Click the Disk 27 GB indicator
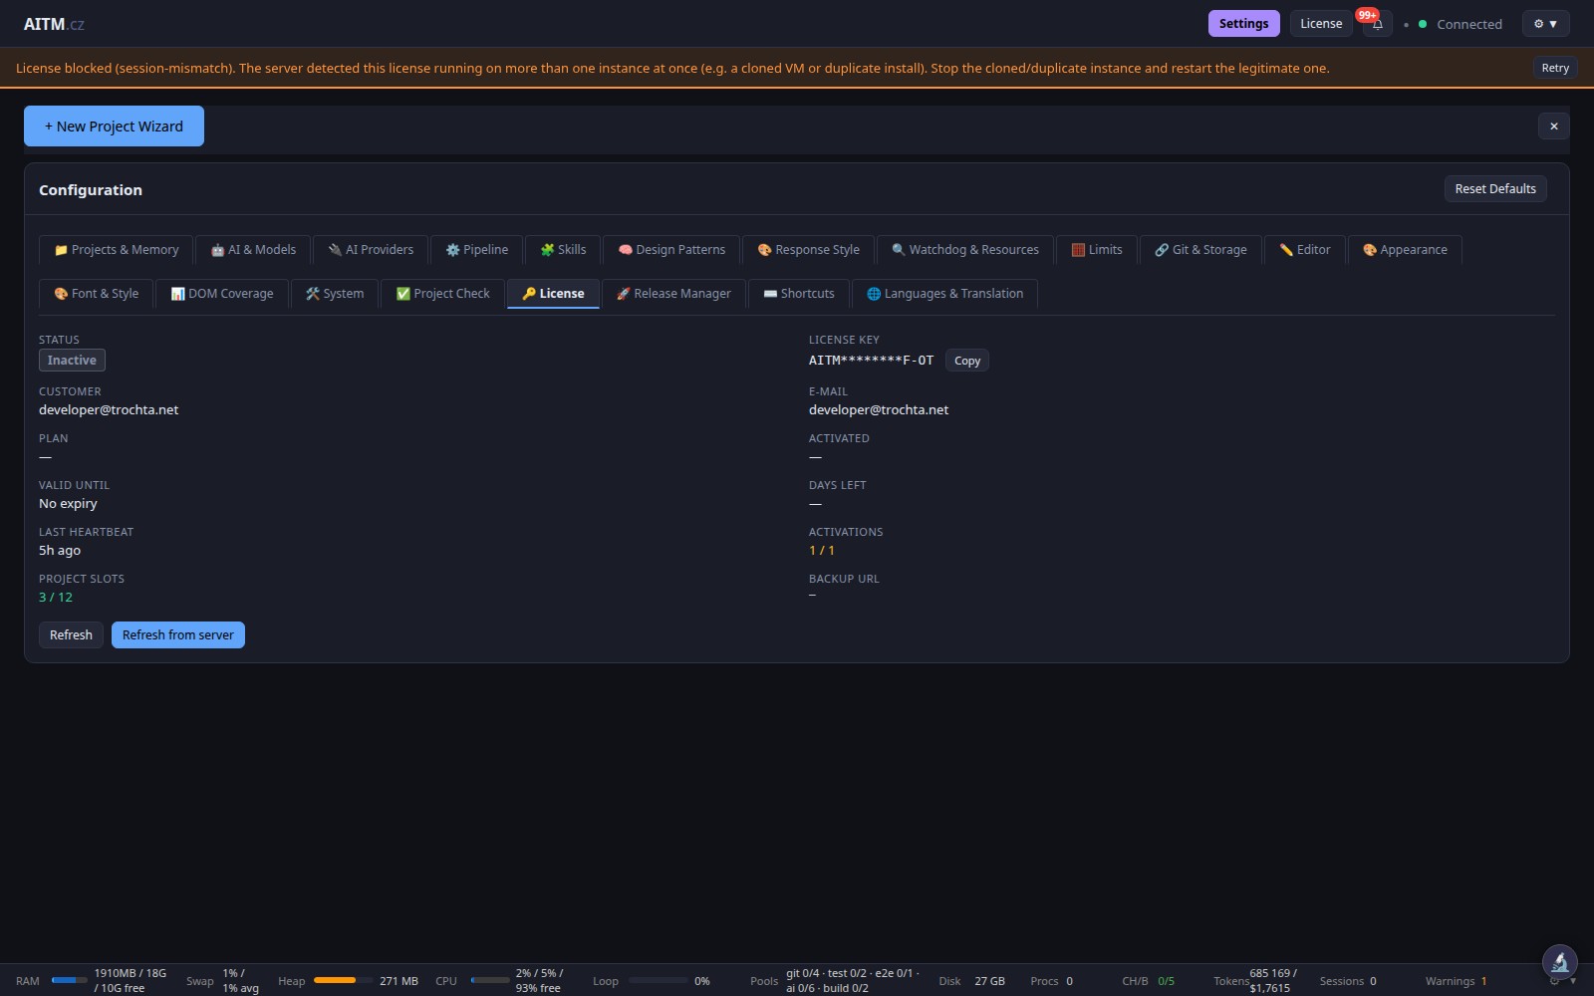The height and width of the screenshot is (996, 1594). click(971, 981)
